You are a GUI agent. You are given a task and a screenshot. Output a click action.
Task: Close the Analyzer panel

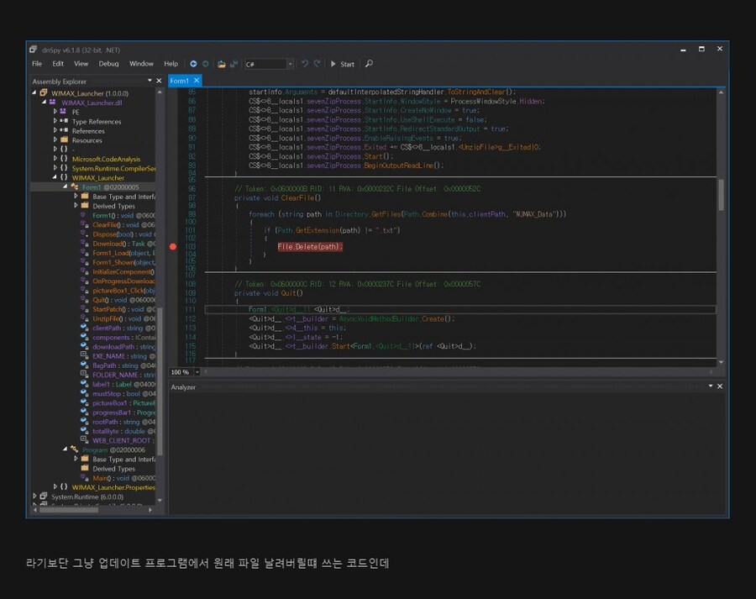(720, 386)
